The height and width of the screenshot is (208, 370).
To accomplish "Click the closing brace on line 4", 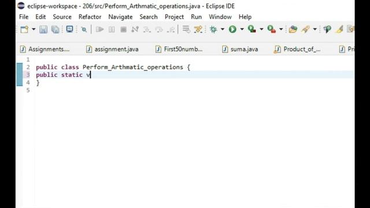I will (x=38, y=83).
